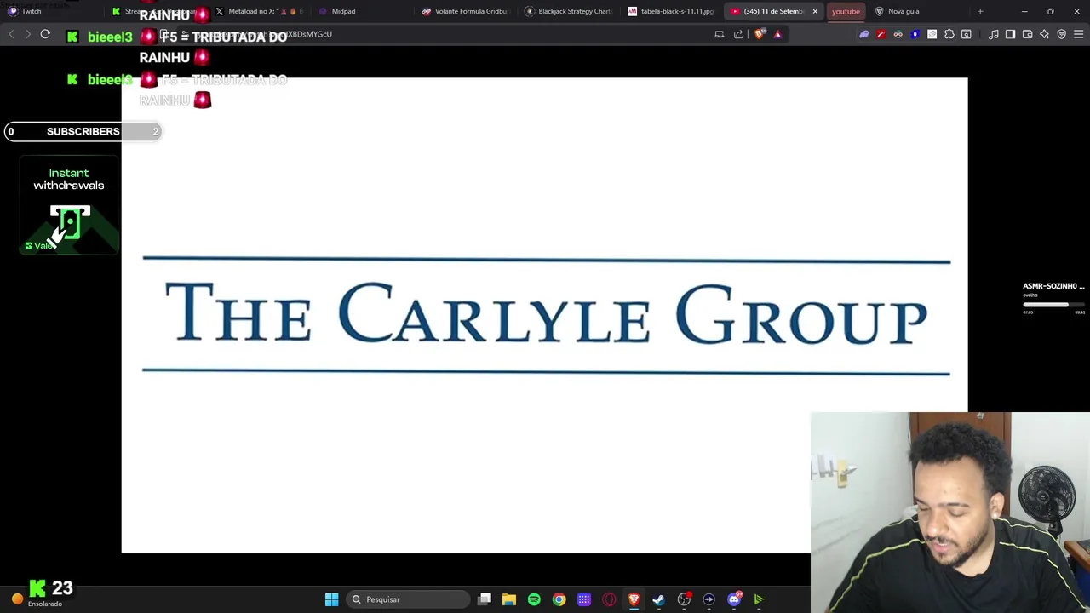
Task: Click the purple extension icon in toolbar
Action: (x=864, y=34)
